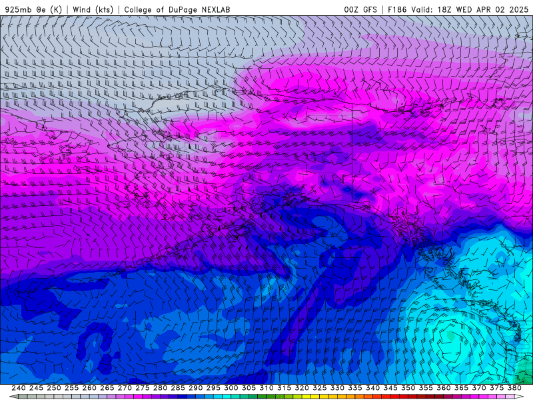Select the 295 legend number
This screenshot has height=400, width=533.
[x=213, y=388]
